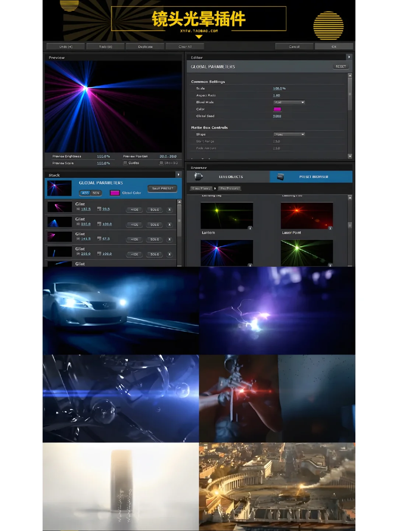Go to Lens Flares breadcrumb folder
The image size is (398, 531).
(201, 188)
